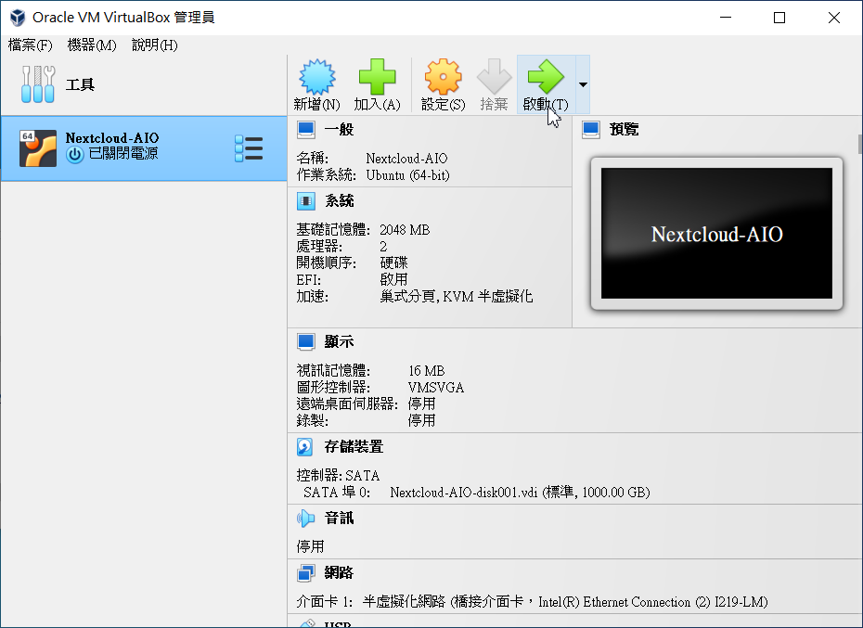Click the 顯示 display section icon
This screenshot has width=863, height=628.
[x=305, y=341]
